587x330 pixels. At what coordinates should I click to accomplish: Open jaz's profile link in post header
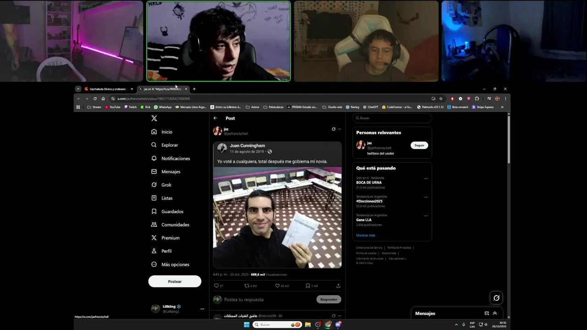pos(226,129)
